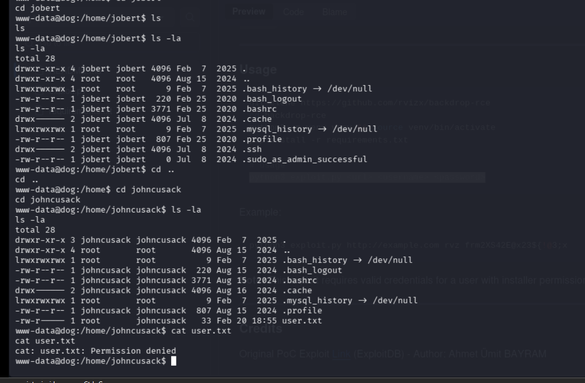Screen dimensions: 585x383
Task: Click jobert's .bash_history symlink entry
Action: tap(269, 89)
